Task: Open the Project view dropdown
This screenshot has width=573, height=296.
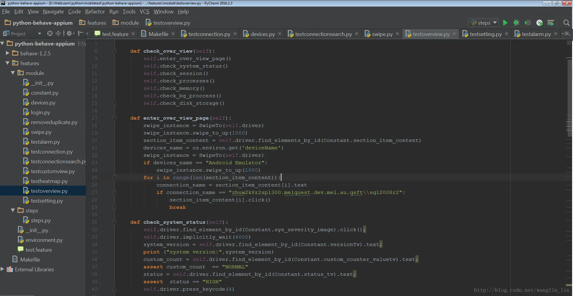Action: 39,34
